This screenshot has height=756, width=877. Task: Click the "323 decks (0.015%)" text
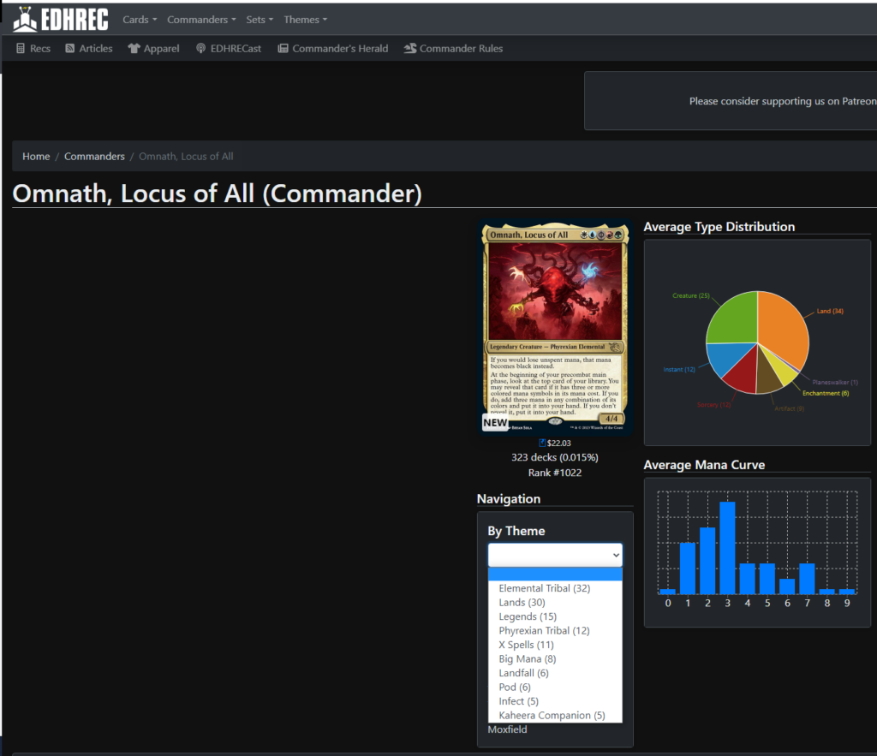(555, 457)
